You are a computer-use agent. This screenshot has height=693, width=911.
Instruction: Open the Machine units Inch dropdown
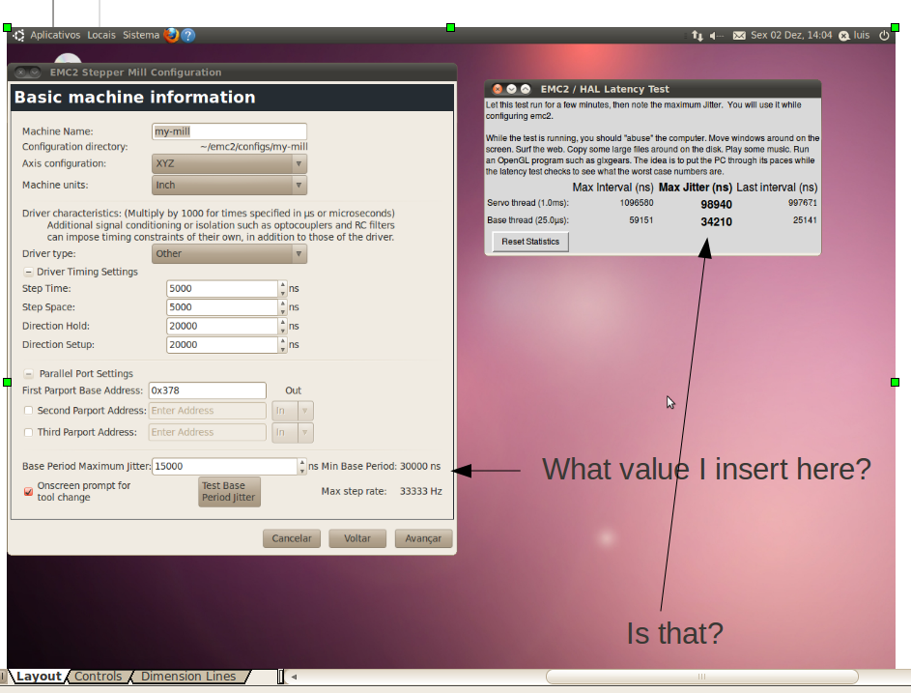(x=229, y=185)
